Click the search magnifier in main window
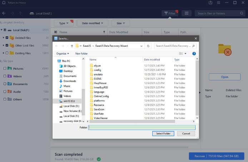Screen dimensions: 248x162 (x=242, y=13)
